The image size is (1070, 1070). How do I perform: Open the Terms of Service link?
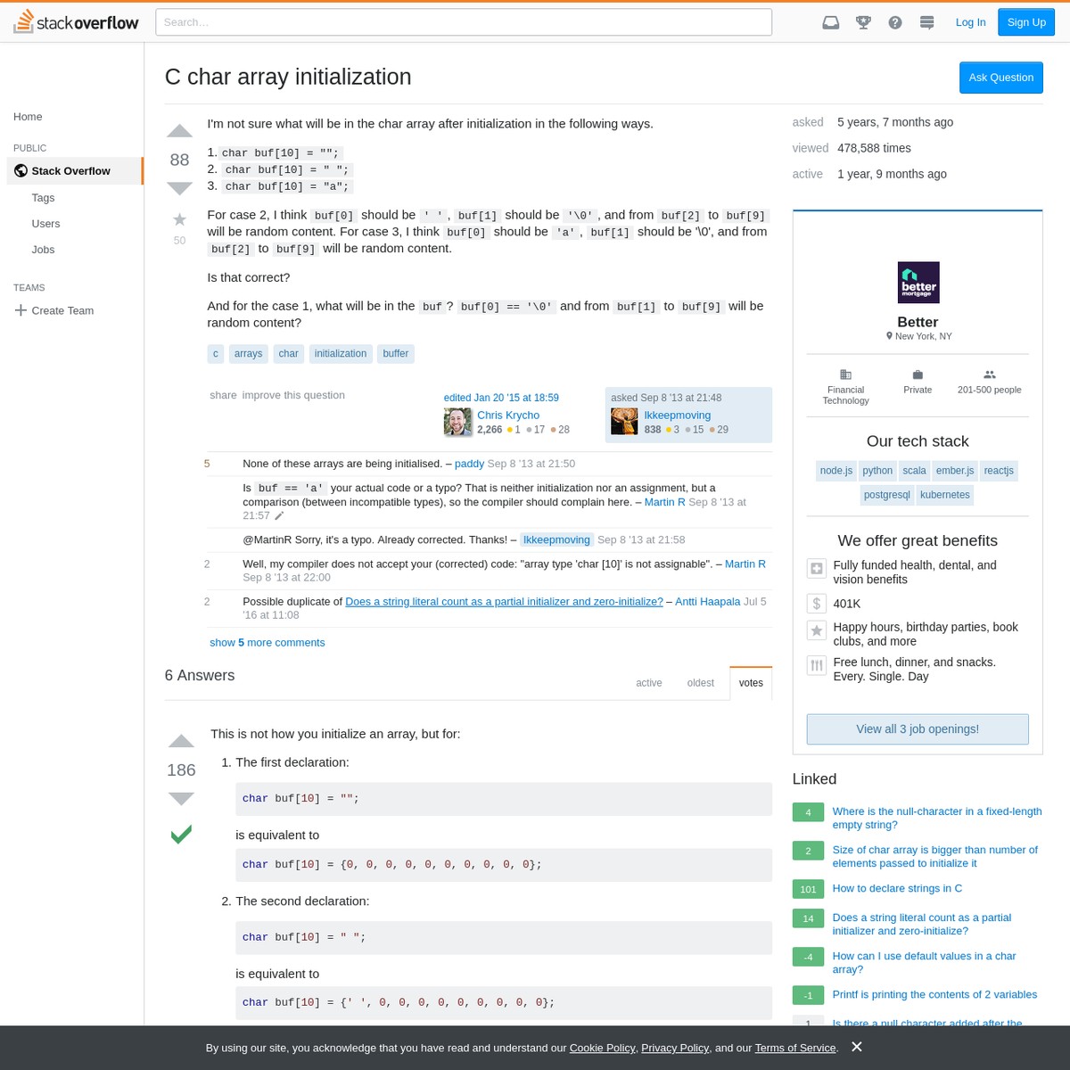(795, 1048)
